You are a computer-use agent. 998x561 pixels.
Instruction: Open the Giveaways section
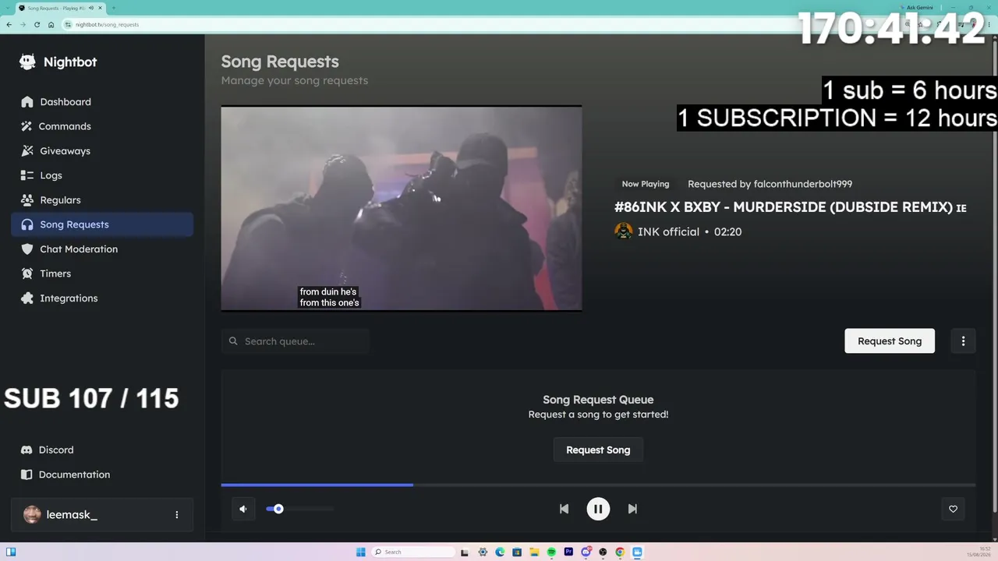102,151
